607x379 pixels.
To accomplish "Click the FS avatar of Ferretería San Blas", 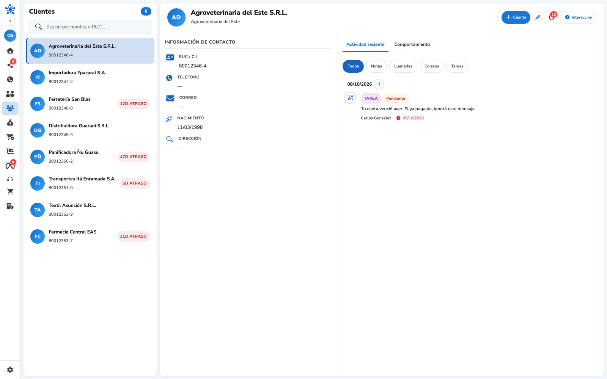I will pyautogui.click(x=38, y=104).
